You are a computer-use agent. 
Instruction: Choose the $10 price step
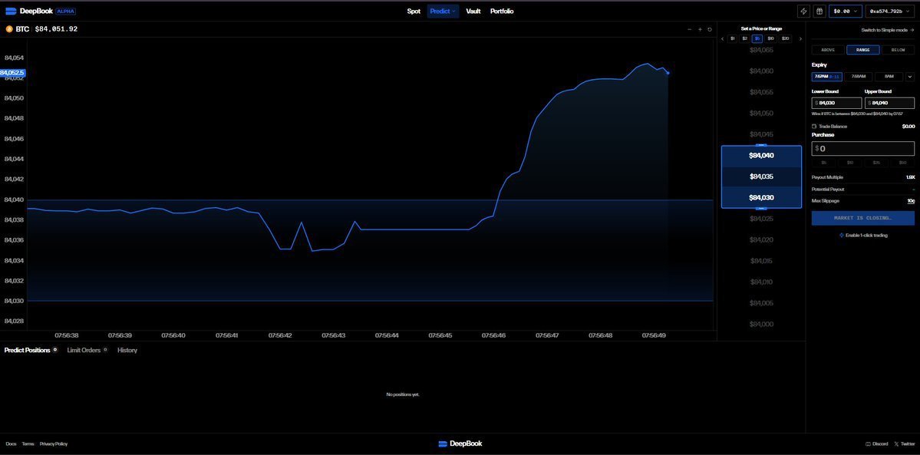pyautogui.click(x=771, y=39)
